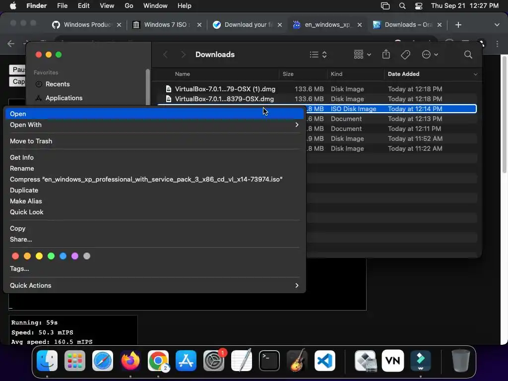Open Finder window search
508x381 pixels.
pos(468,55)
